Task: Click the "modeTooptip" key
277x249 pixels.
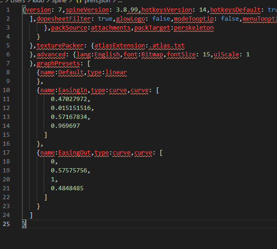Action: [194, 18]
